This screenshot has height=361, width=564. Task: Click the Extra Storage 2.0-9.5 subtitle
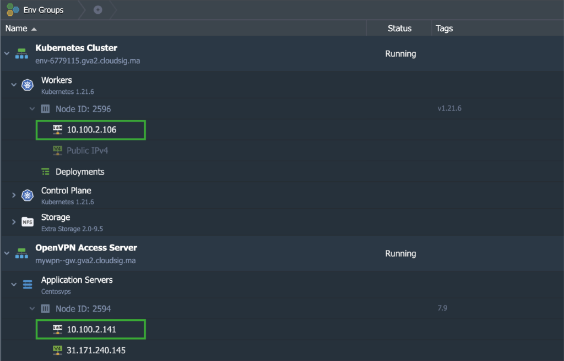[72, 229]
